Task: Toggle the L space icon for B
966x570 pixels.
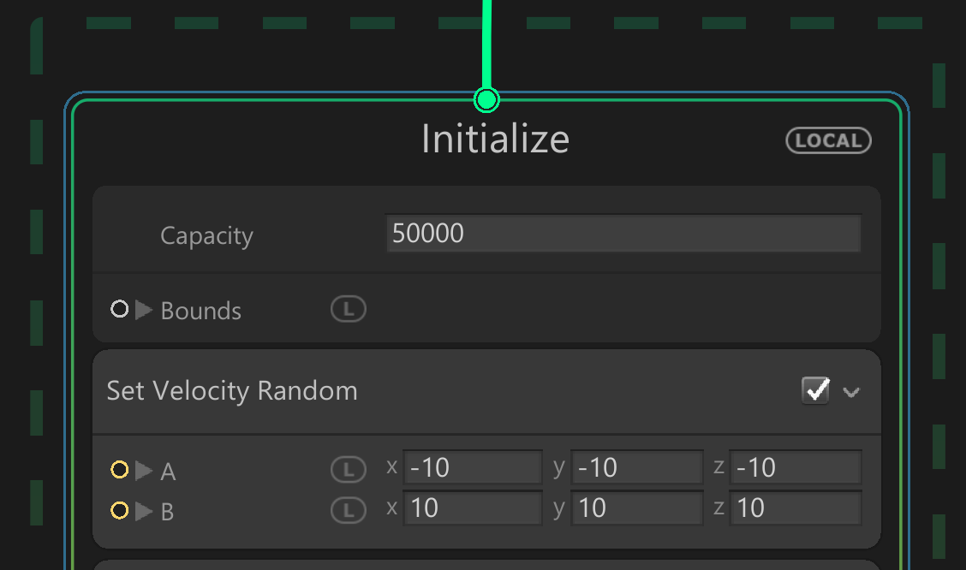Action: 349,511
